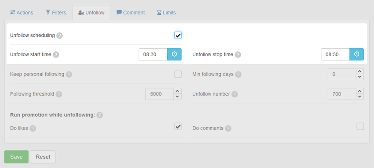Viewport: 374px width, 168px height.
Task: Enable Keep personal following checkbox
Action: point(178,74)
